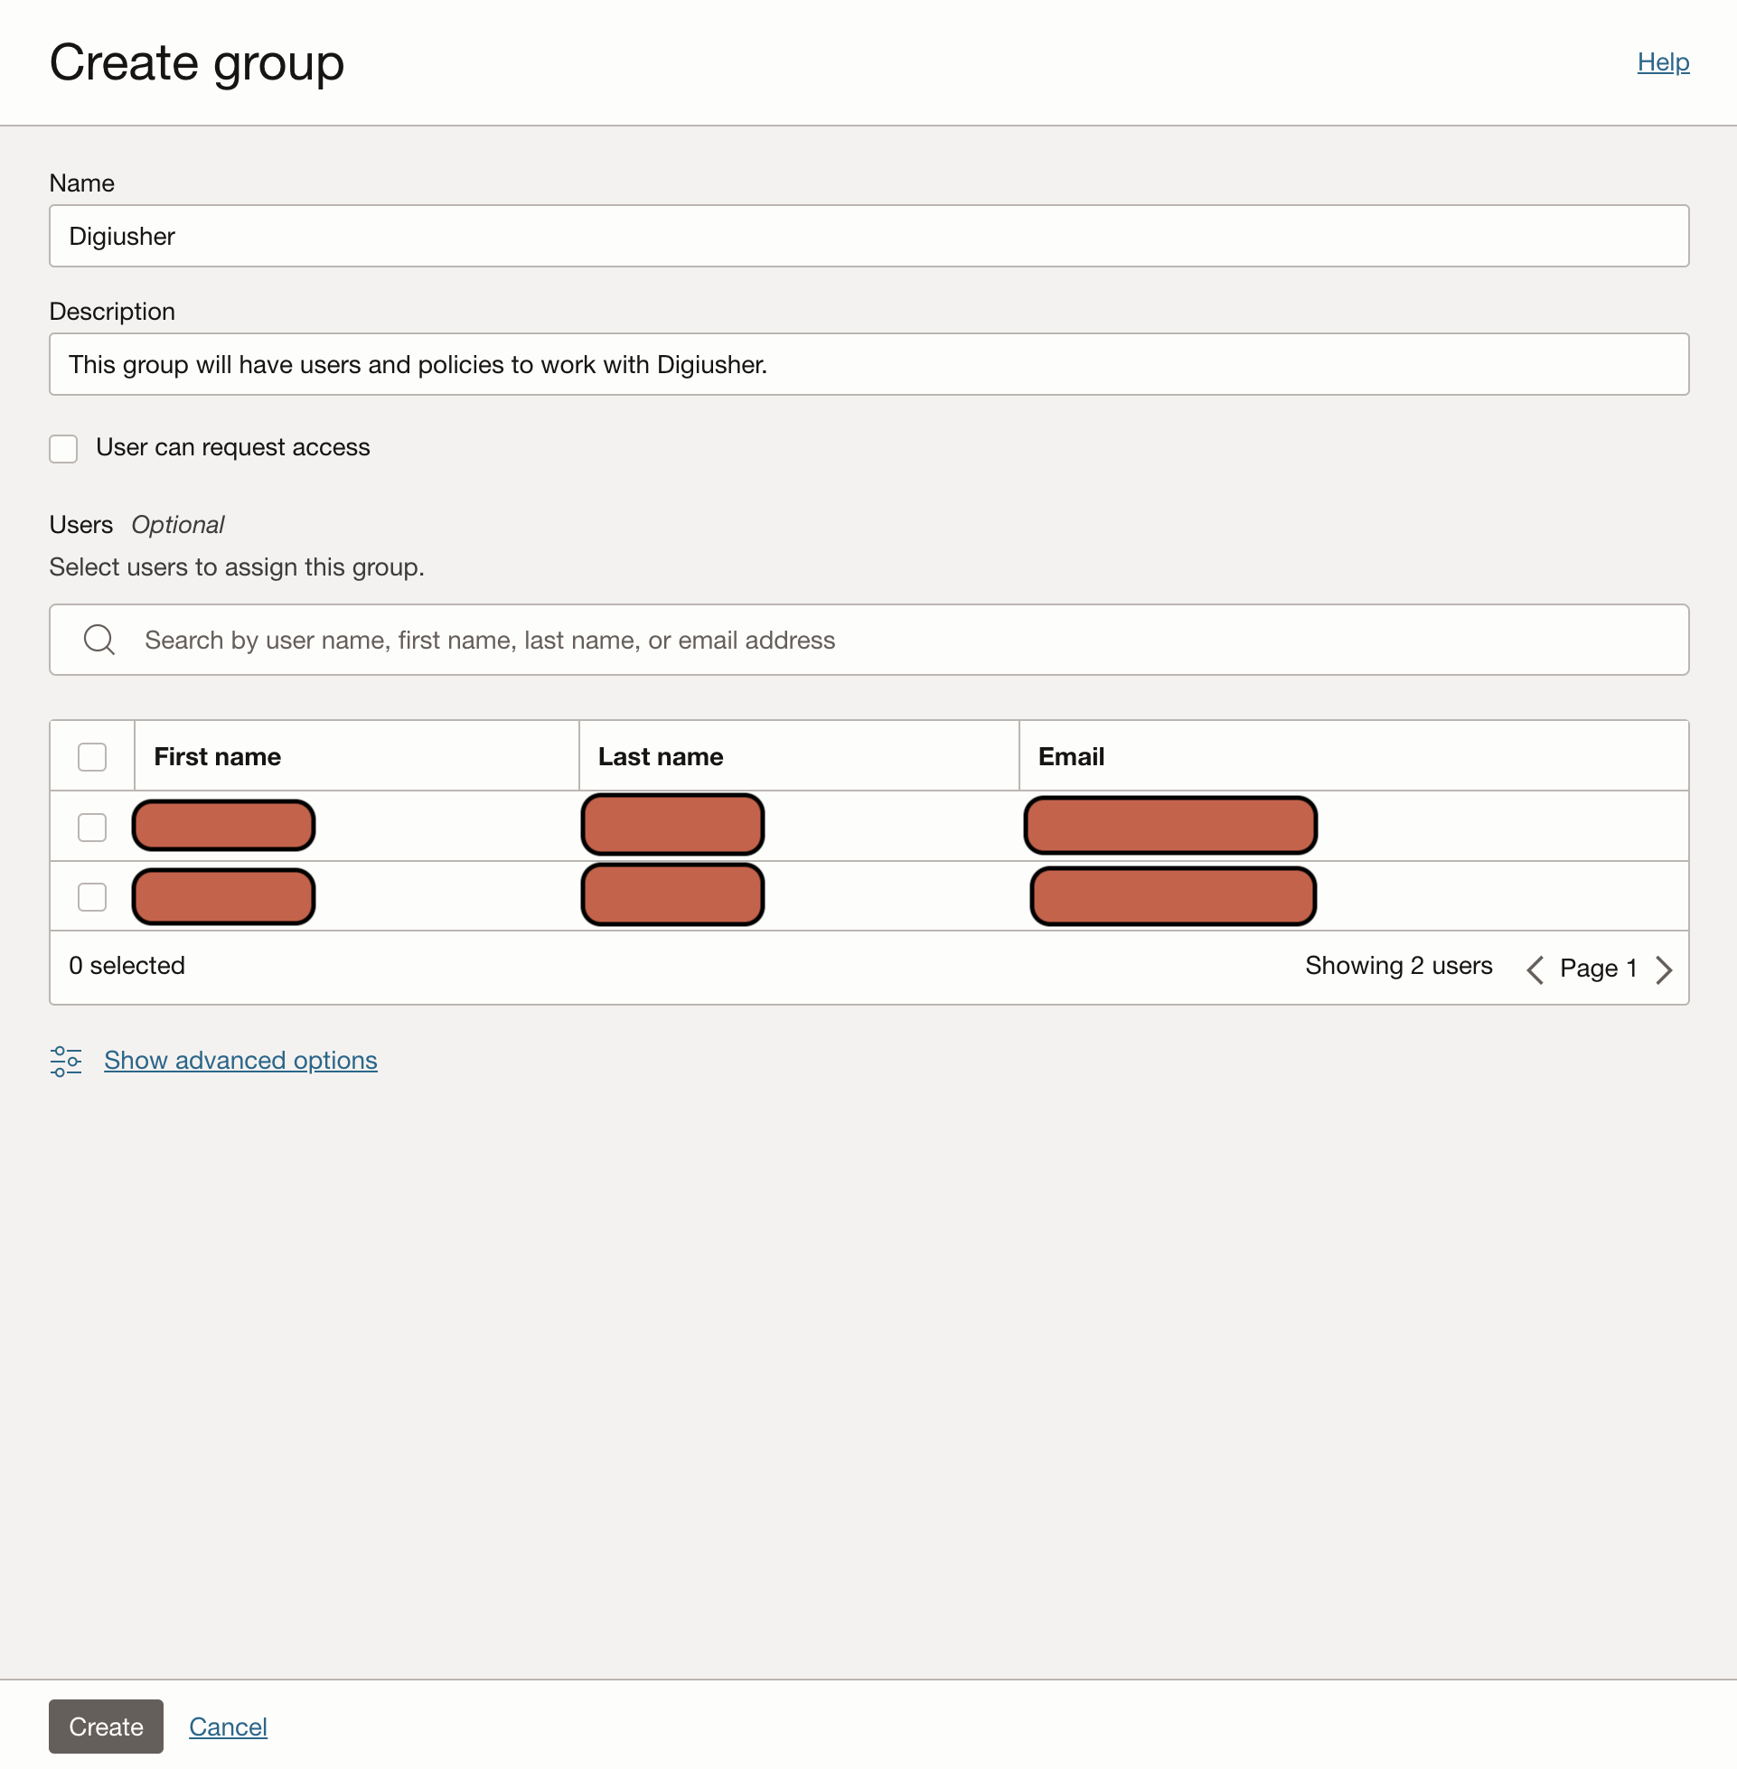The image size is (1737, 1769).
Task: Toggle the User can request access checkbox
Action: point(63,447)
